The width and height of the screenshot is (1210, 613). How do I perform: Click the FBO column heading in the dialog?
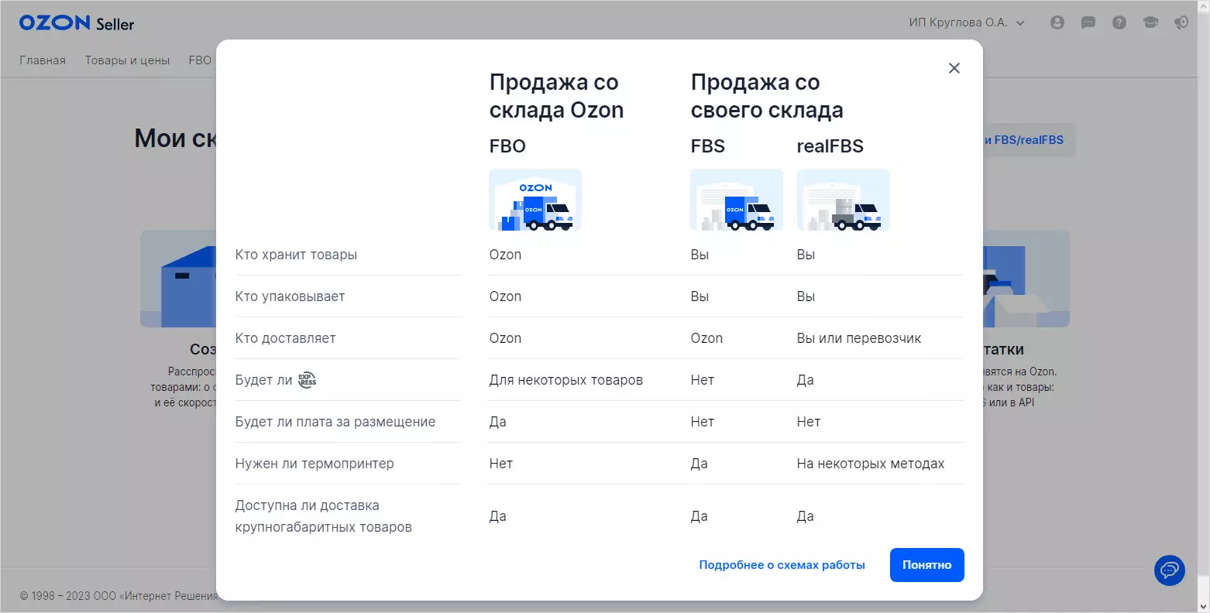(x=507, y=146)
